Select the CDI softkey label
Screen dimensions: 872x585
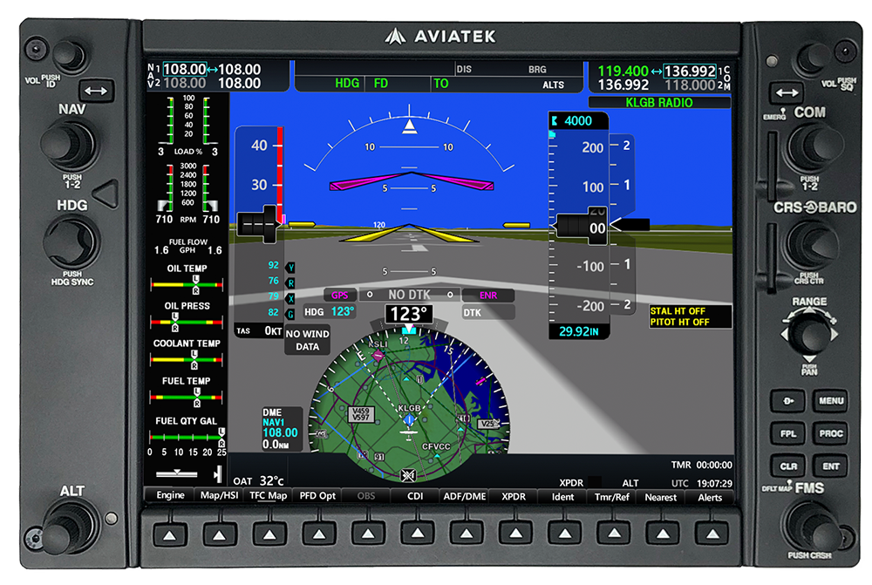tap(415, 496)
